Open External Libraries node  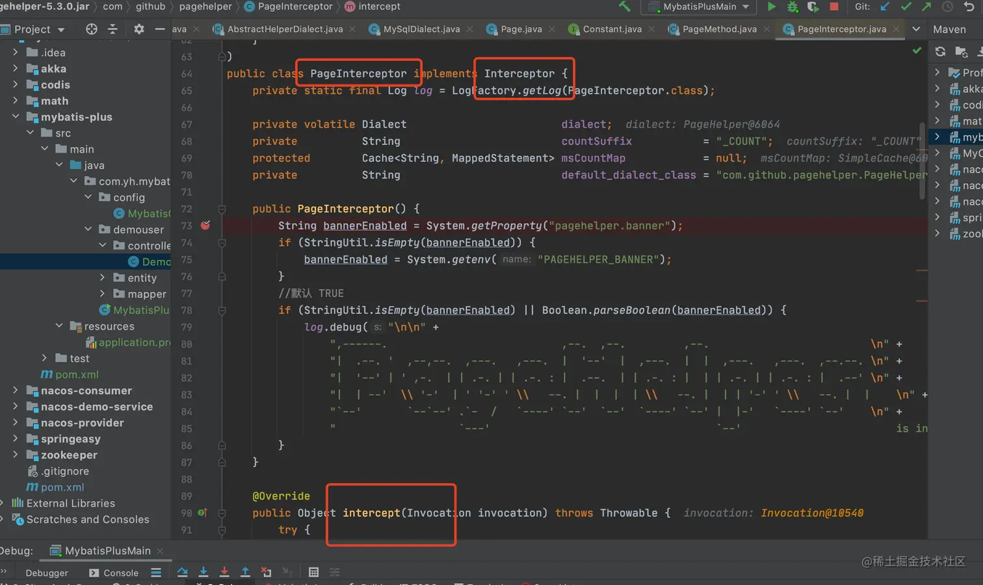(70, 503)
